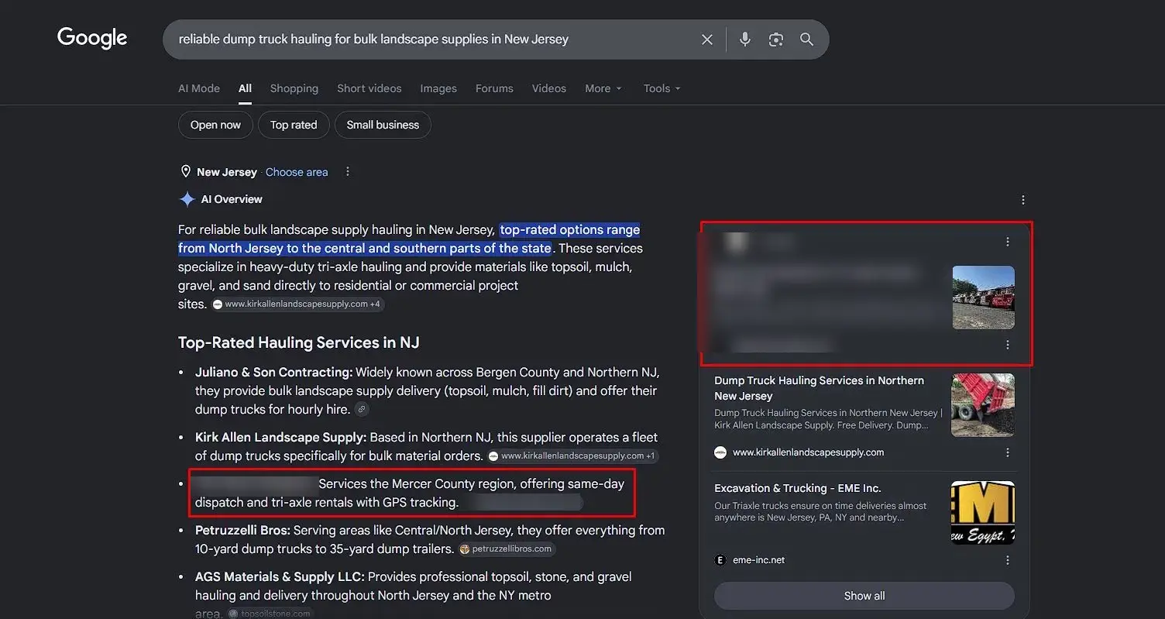This screenshot has width=1165, height=619.
Task: Open the three-dot menu next to Choose area
Action: [x=348, y=172]
